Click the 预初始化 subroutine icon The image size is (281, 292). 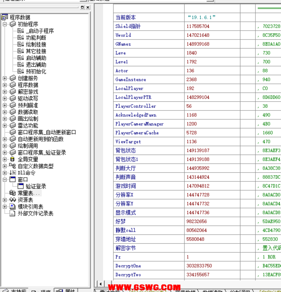[21, 71]
